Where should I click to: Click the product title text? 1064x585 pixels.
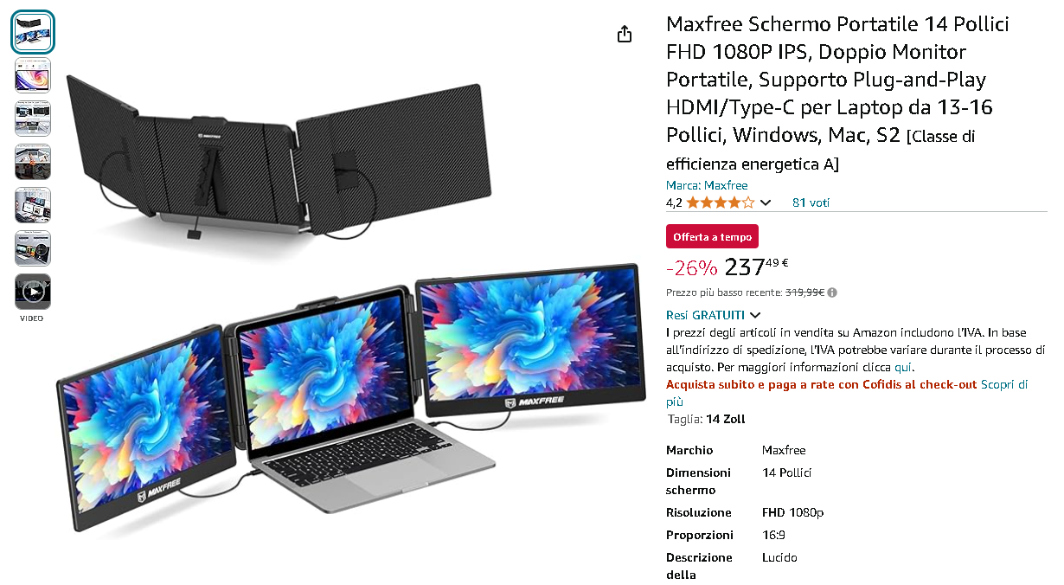(x=837, y=93)
